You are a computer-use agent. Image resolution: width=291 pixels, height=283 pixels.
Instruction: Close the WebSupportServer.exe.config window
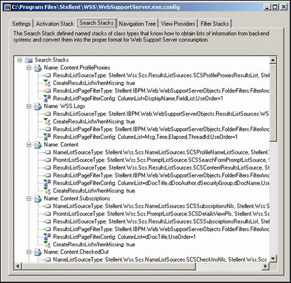click(283, 7)
